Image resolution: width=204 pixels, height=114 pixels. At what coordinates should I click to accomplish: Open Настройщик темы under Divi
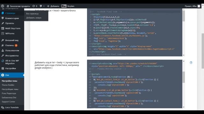click(x=10, y=89)
